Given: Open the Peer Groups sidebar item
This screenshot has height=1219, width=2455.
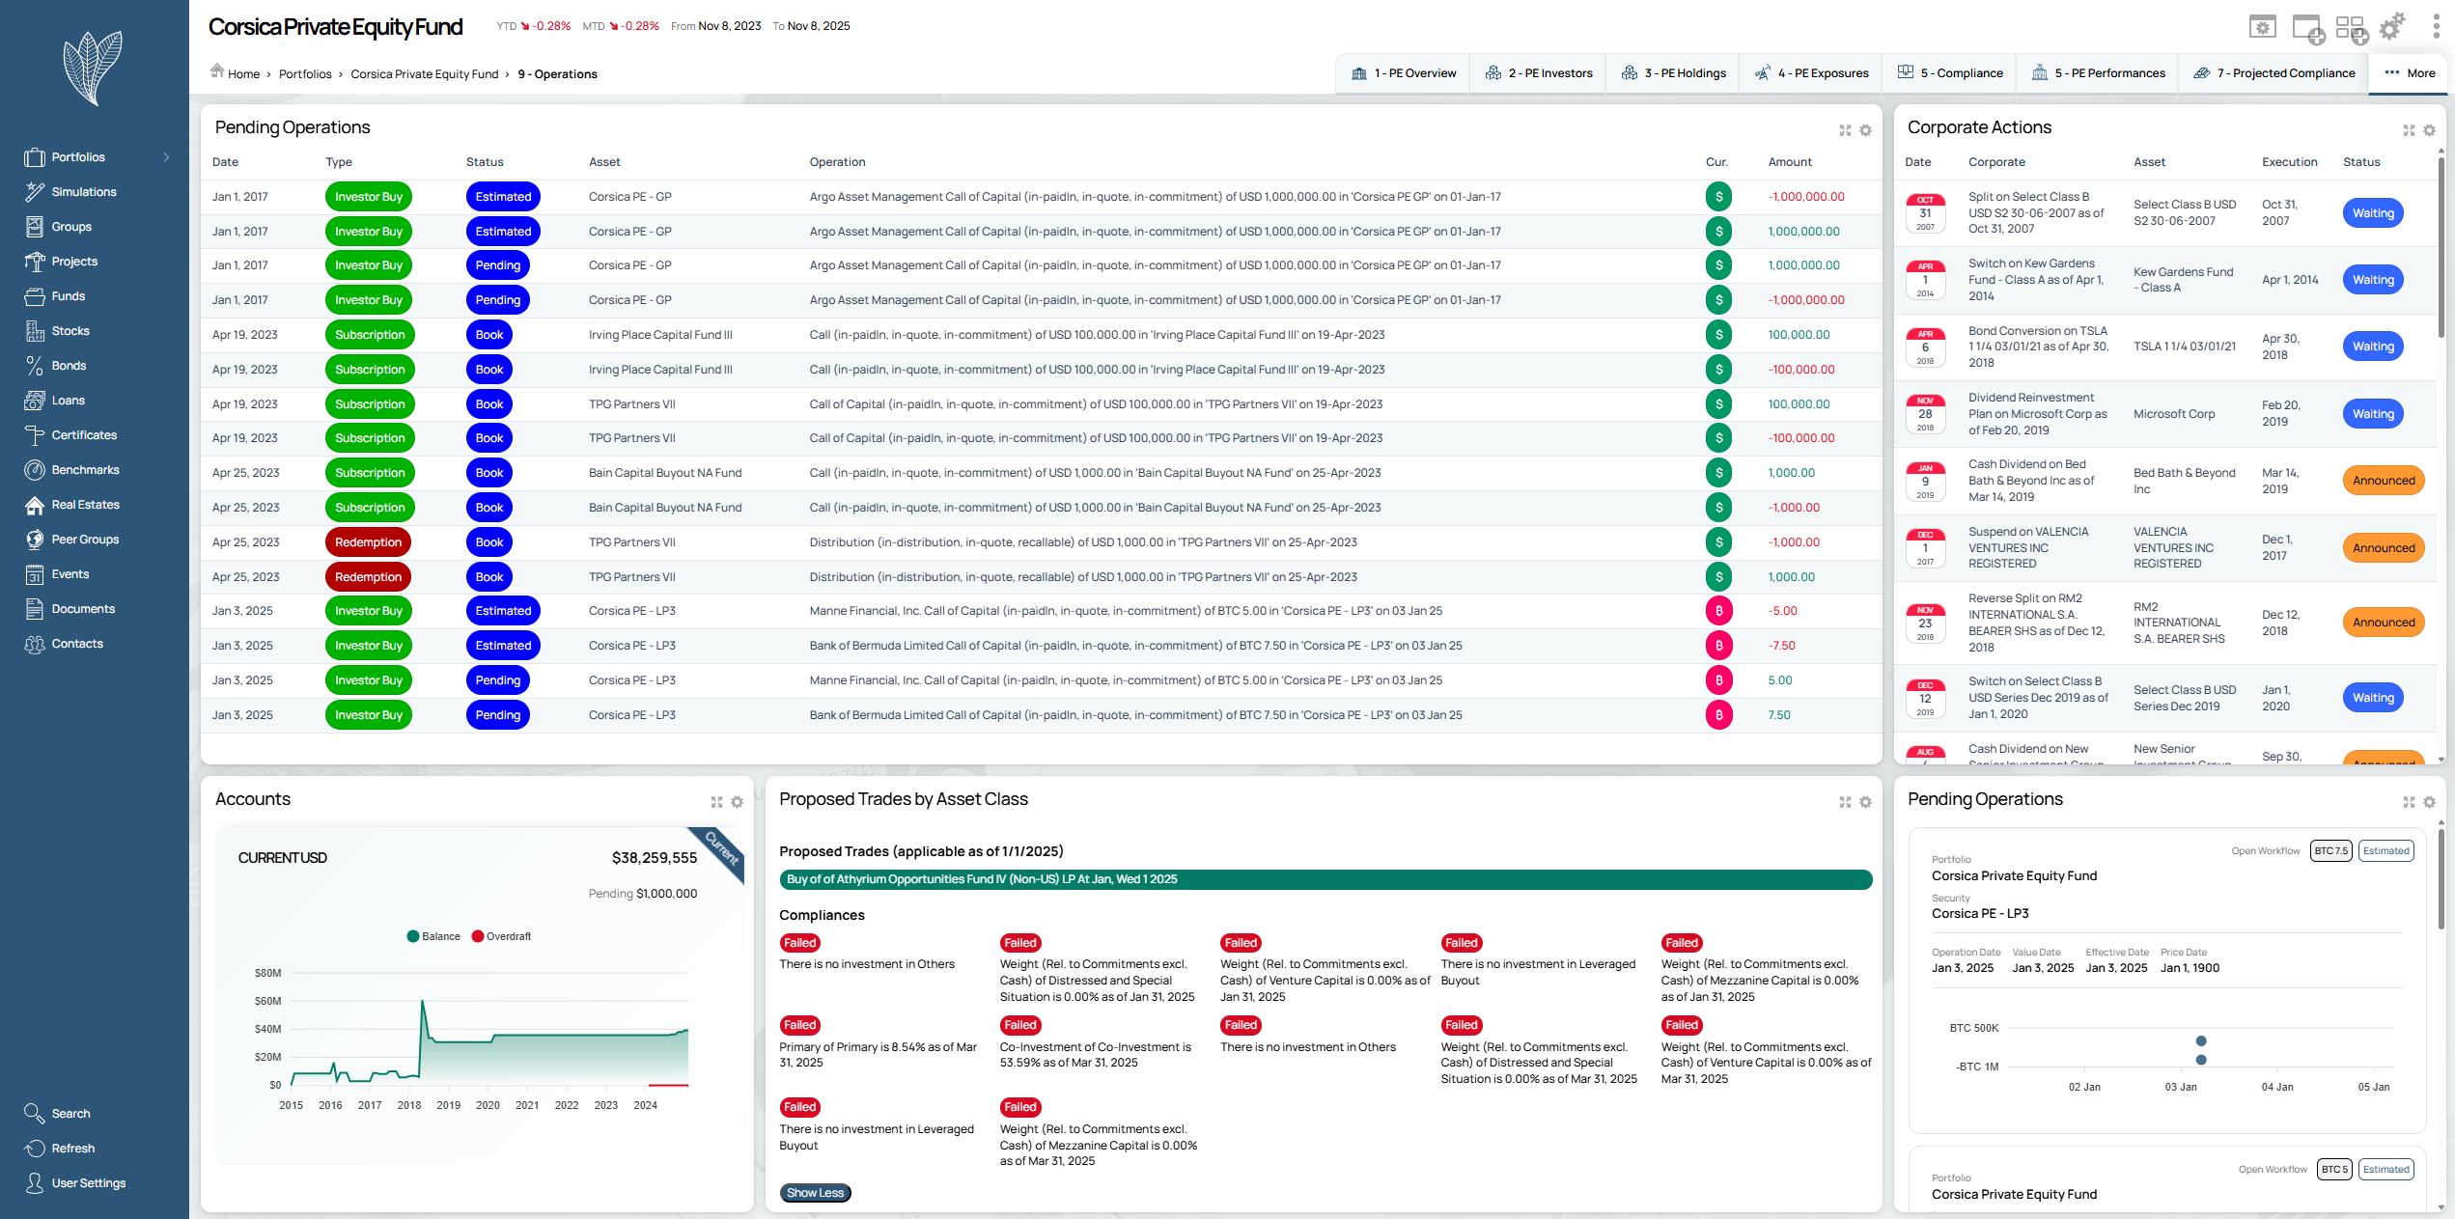Looking at the screenshot, I should click(85, 540).
